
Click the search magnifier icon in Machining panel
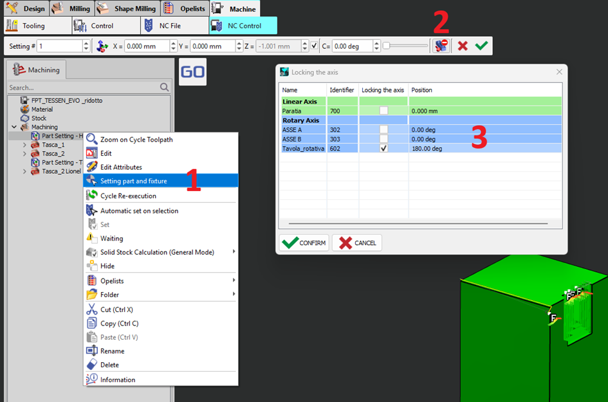pyautogui.click(x=165, y=87)
